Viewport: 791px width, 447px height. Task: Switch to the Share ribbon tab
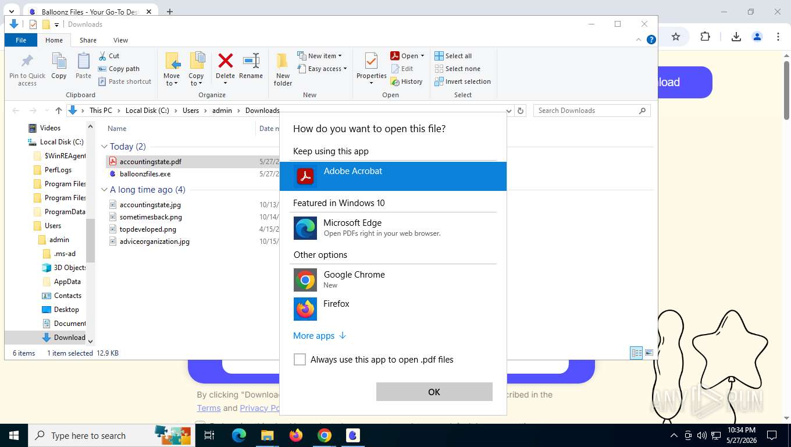coord(88,40)
